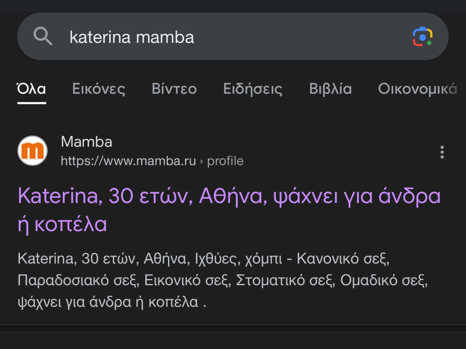Go to the Βιβλία tab

click(x=330, y=89)
